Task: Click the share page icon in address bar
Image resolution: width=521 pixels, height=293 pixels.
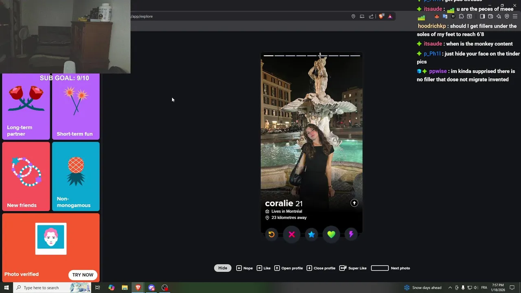Action: [x=371, y=16]
